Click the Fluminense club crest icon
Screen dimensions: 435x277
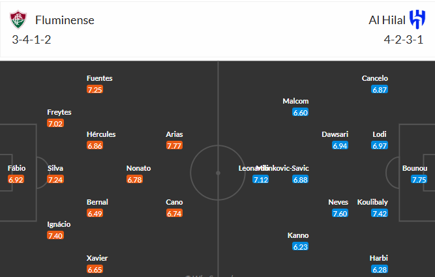(x=18, y=20)
